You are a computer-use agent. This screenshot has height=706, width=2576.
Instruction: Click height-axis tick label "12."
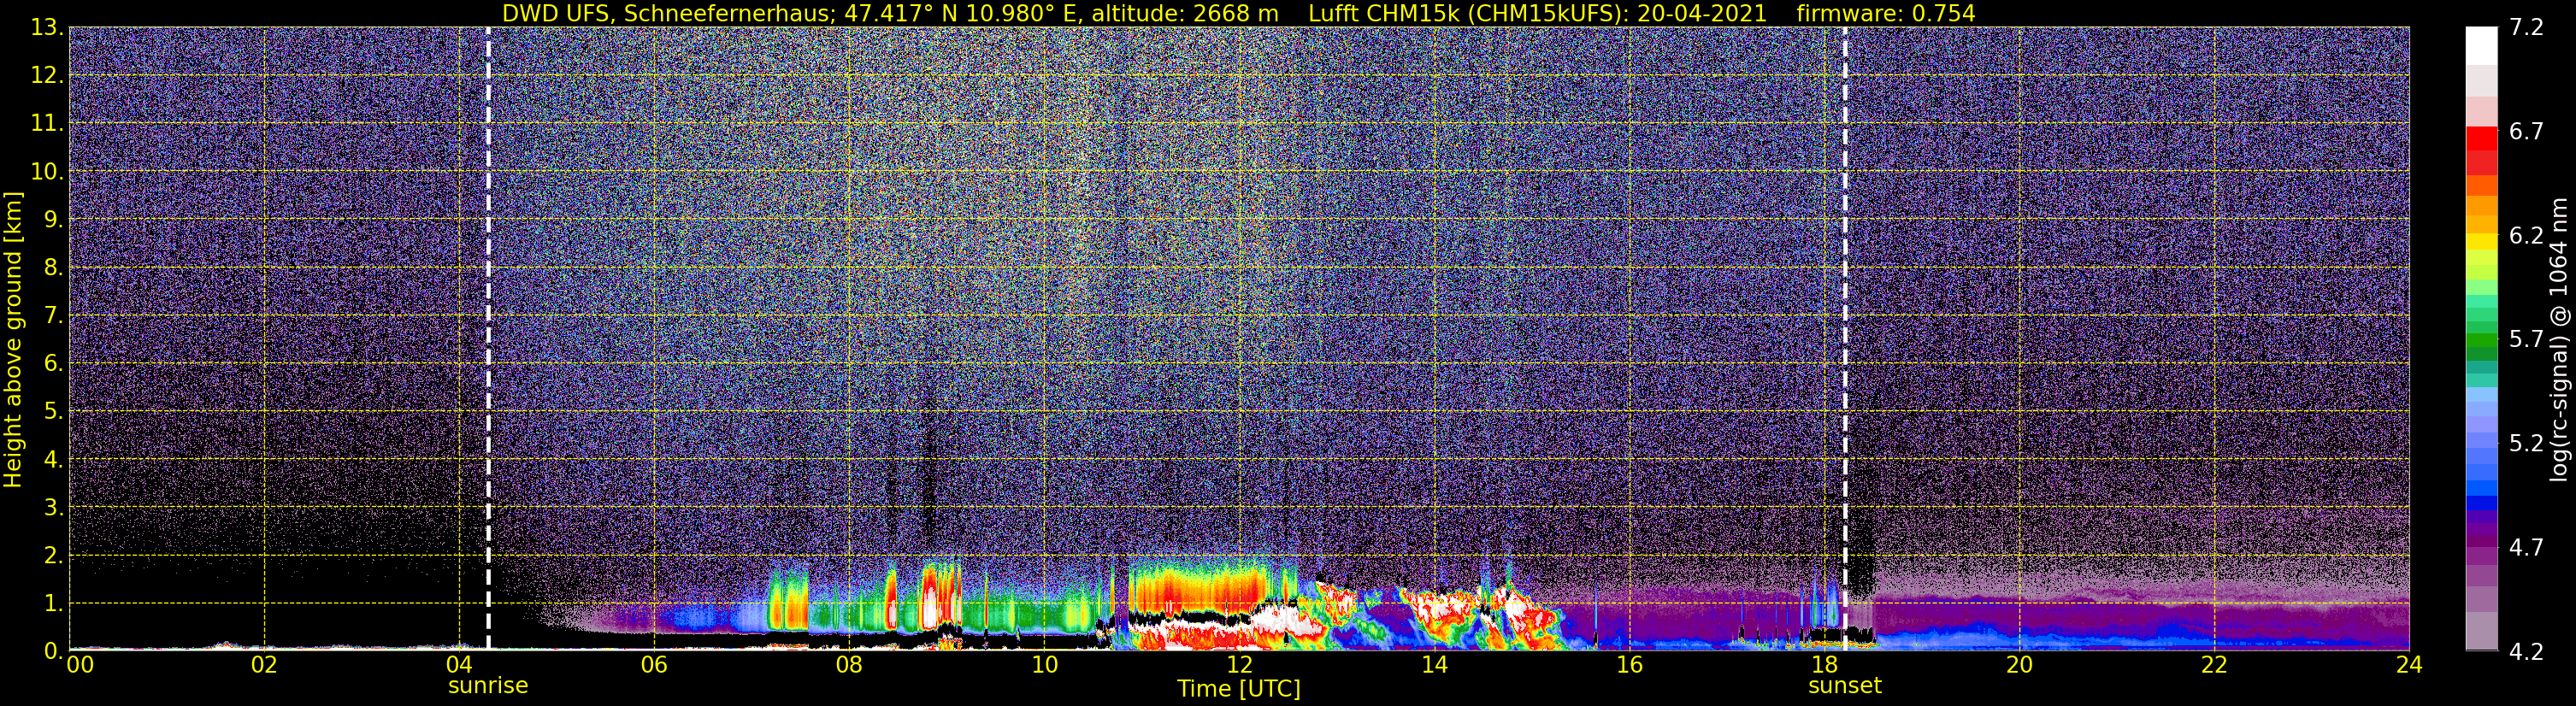[47, 75]
